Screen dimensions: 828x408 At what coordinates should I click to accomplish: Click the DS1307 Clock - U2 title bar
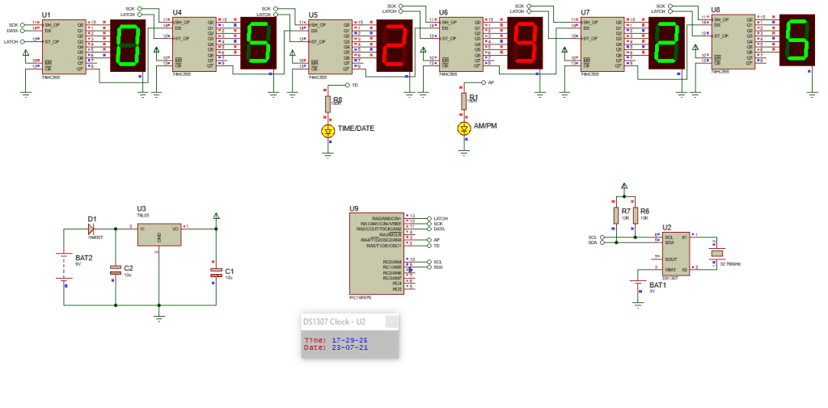(349, 322)
